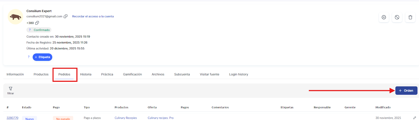The height and width of the screenshot is (120, 419).
Task: Select the Pedidos tab
Action: (64, 74)
